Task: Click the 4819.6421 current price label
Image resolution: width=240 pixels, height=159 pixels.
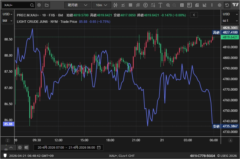Action: pos(230,37)
